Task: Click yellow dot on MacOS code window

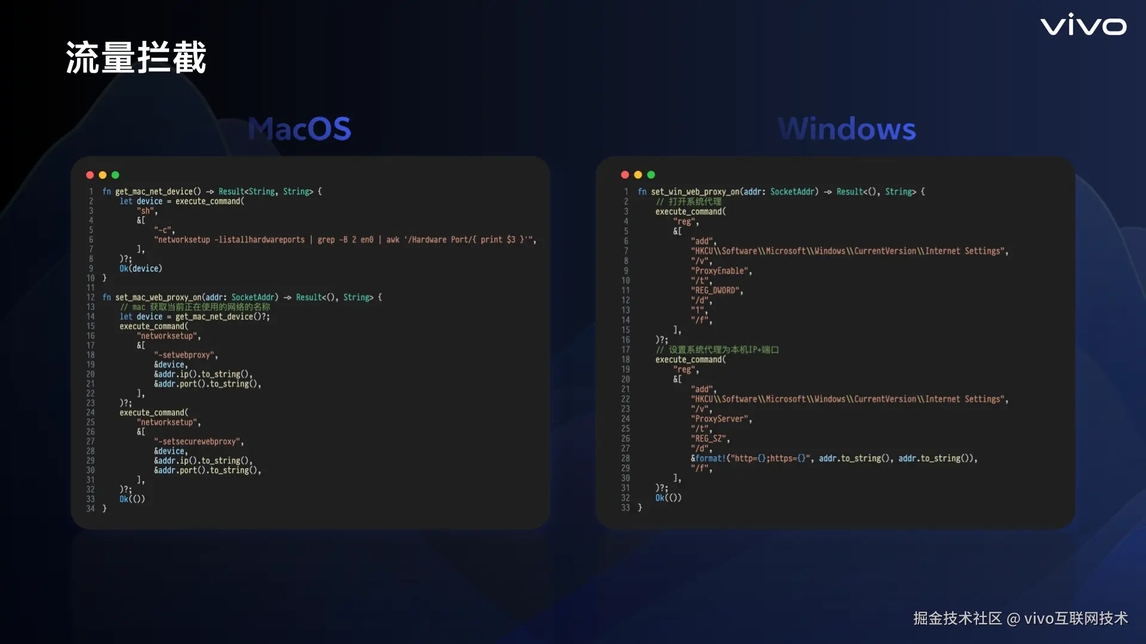Action: click(103, 175)
